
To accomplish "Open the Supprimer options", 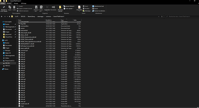I will click(47, 9).
